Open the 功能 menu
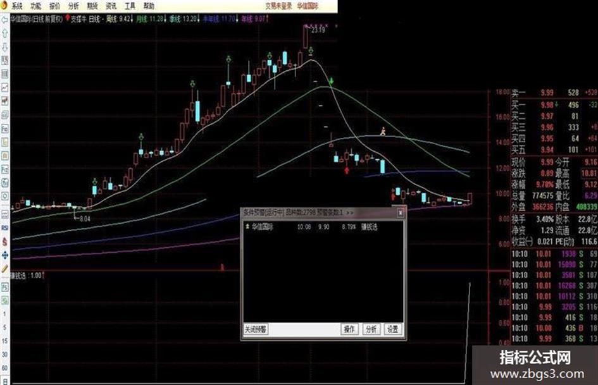 click(36, 6)
